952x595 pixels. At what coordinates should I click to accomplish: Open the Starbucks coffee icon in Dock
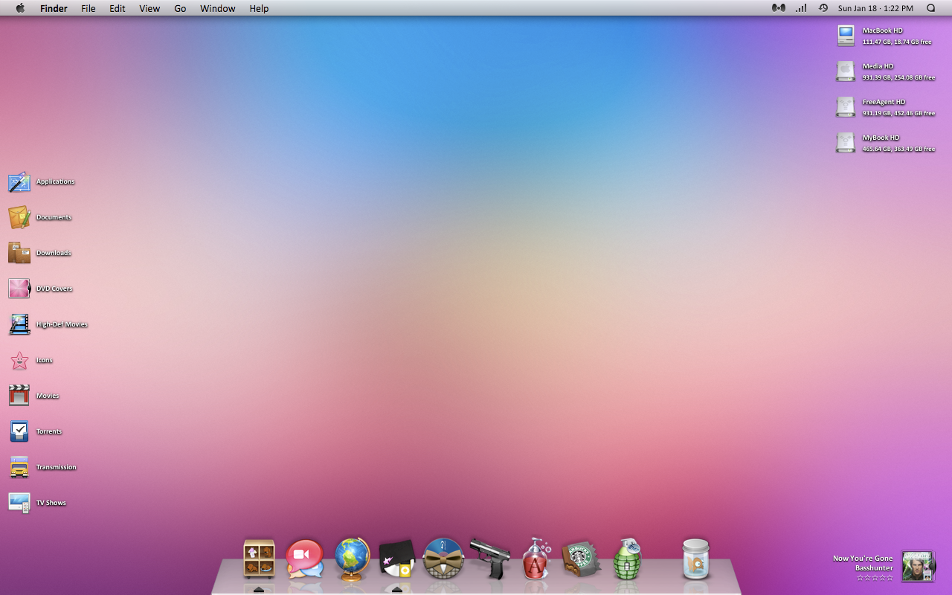pyautogui.click(x=581, y=559)
